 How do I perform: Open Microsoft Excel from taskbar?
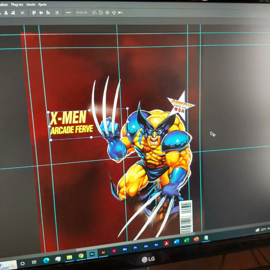[186, 240]
